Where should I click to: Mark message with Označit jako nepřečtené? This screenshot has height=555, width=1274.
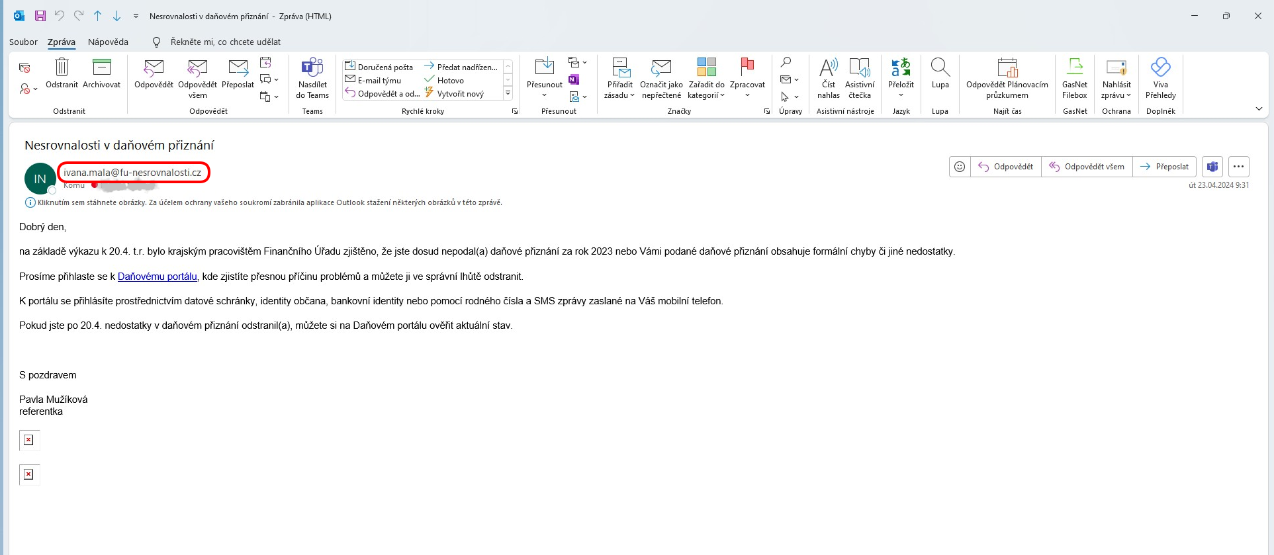(x=660, y=68)
